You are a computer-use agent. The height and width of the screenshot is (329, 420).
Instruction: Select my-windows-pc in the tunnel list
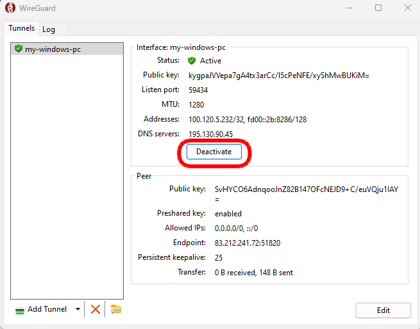click(53, 49)
